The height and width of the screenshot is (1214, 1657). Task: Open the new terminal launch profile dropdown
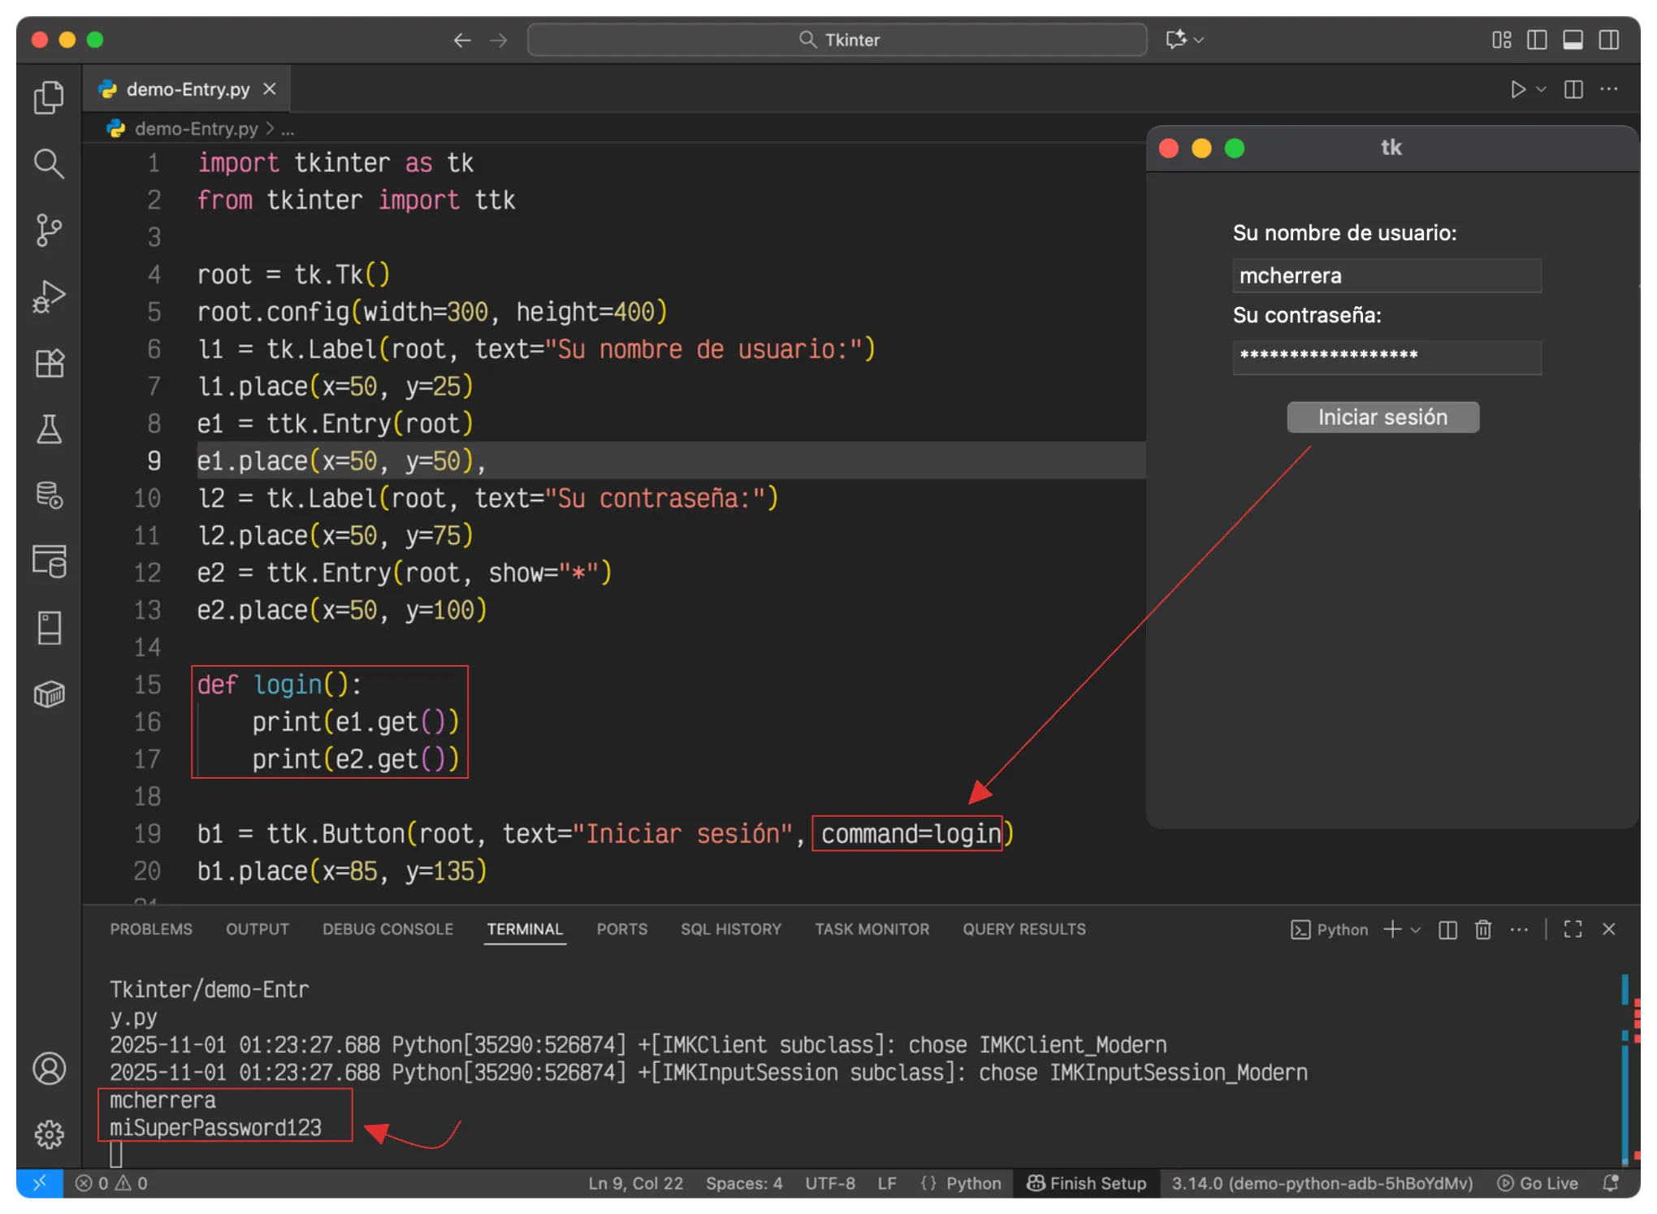(1416, 929)
